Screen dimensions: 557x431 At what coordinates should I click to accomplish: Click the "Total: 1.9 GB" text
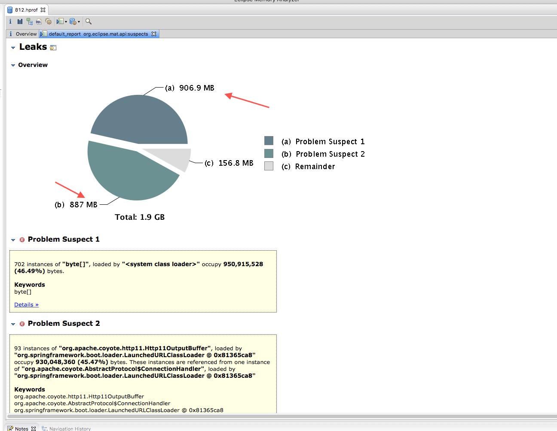coord(140,217)
